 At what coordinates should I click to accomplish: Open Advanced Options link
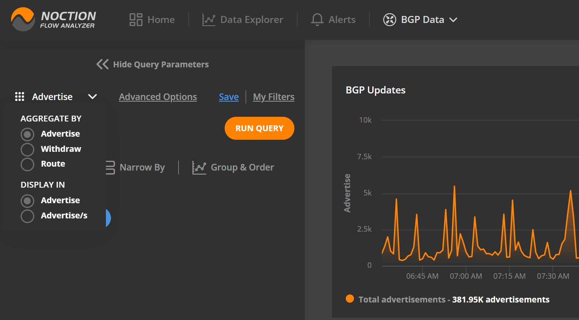[x=158, y=97]
